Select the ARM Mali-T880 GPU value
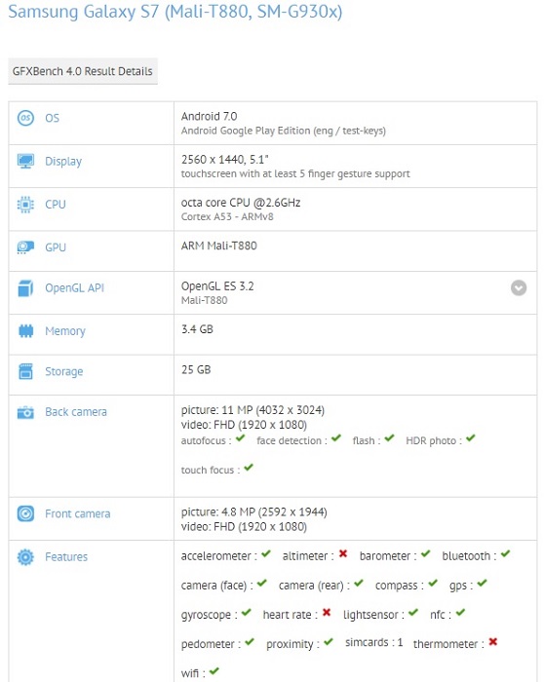The image size is (544, 682). click(219, 246)
